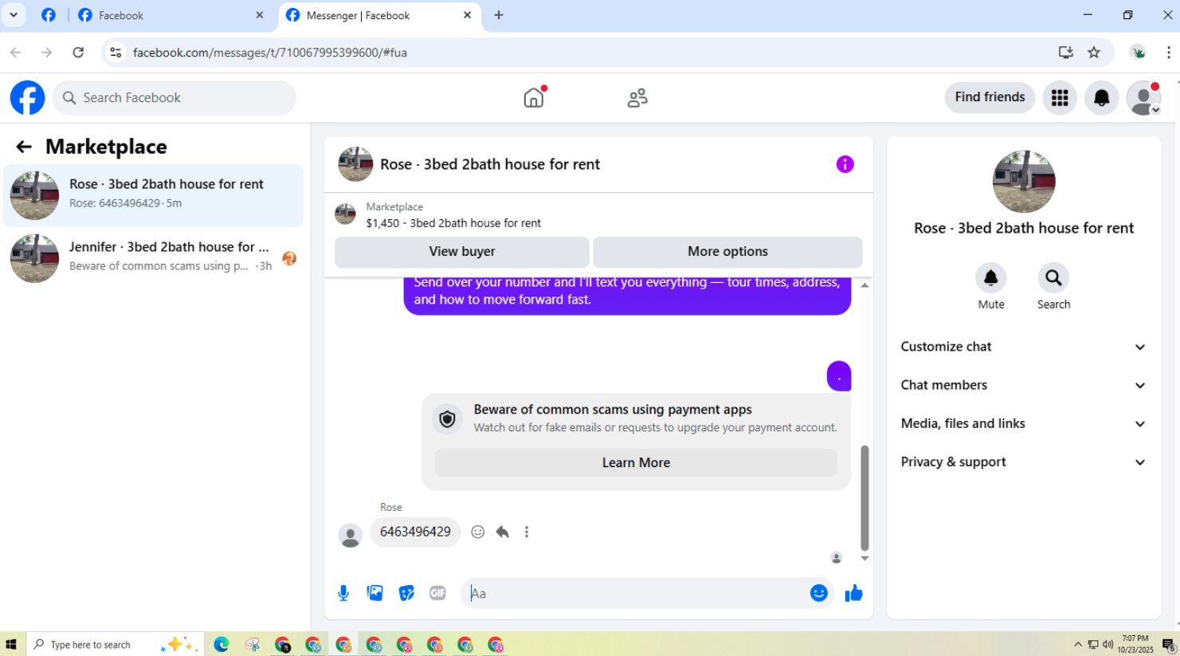Open Rose 3bed 2bath conversation
Screen dimensions: 1180x656
tap(153, 194)
